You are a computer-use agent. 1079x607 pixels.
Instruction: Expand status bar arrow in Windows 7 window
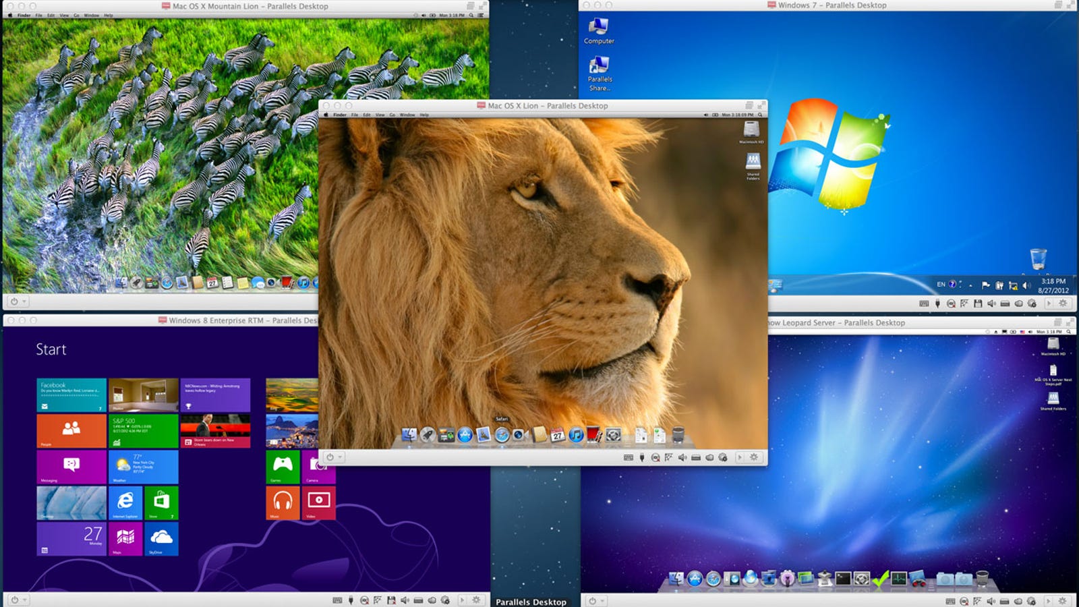pos(1049,303)
